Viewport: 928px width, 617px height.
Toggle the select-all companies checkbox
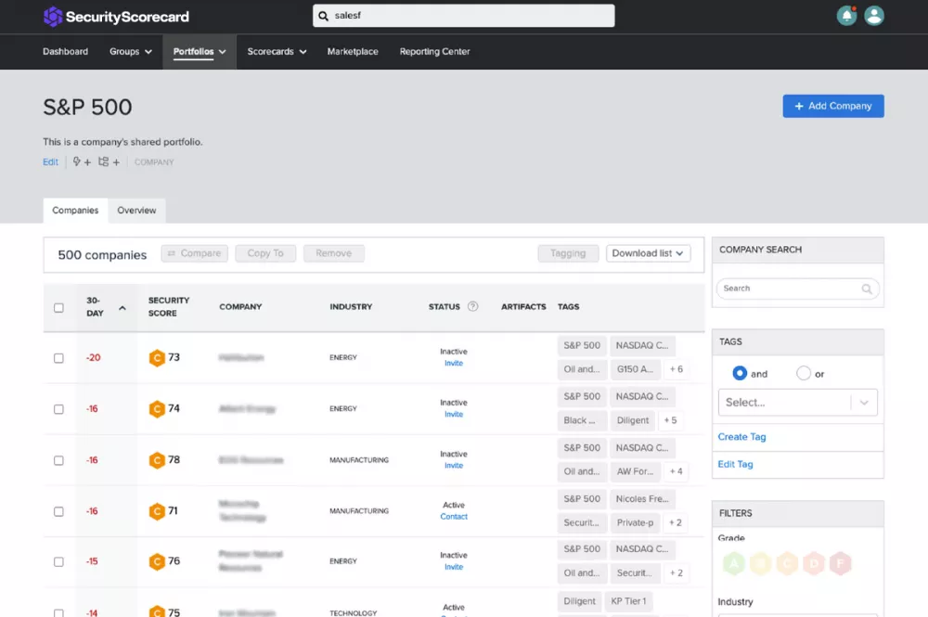(58, 308)
